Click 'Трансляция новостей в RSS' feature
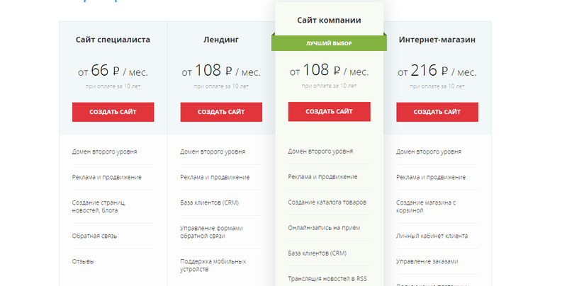 (327, 279)
